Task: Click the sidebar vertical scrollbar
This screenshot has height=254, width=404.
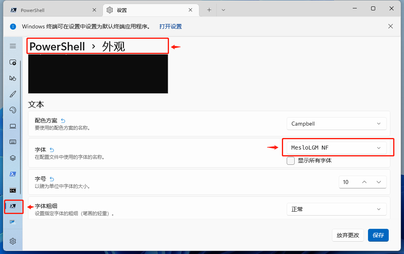Action: (20, 127)
